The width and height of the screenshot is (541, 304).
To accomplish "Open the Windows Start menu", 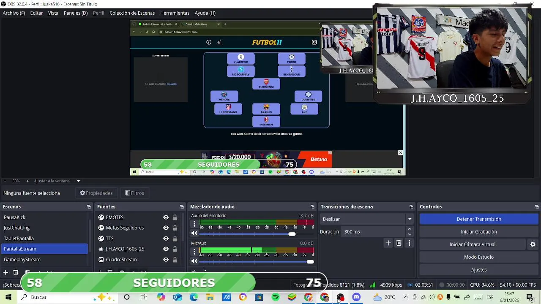I will point(8,297).
